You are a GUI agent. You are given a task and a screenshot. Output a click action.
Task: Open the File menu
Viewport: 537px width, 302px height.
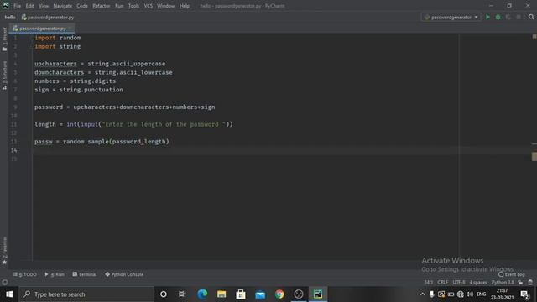click(x=17, y=6)
